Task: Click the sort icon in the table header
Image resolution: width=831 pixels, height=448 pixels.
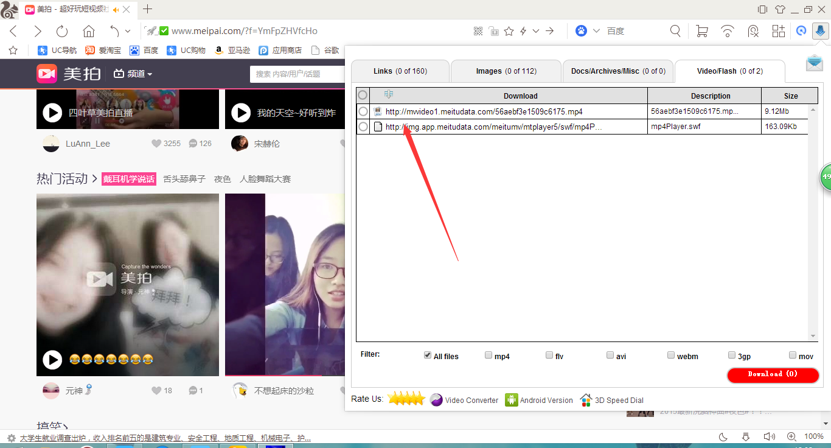Action: 389,94
